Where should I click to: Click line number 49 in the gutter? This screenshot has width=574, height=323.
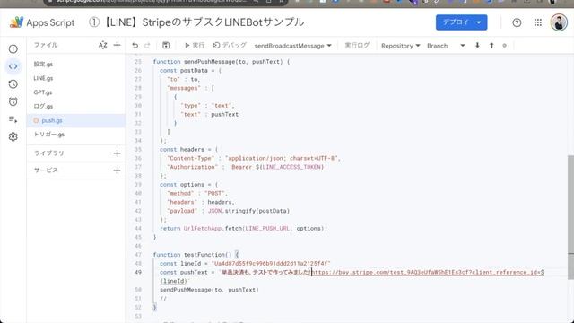click(137, 272)
